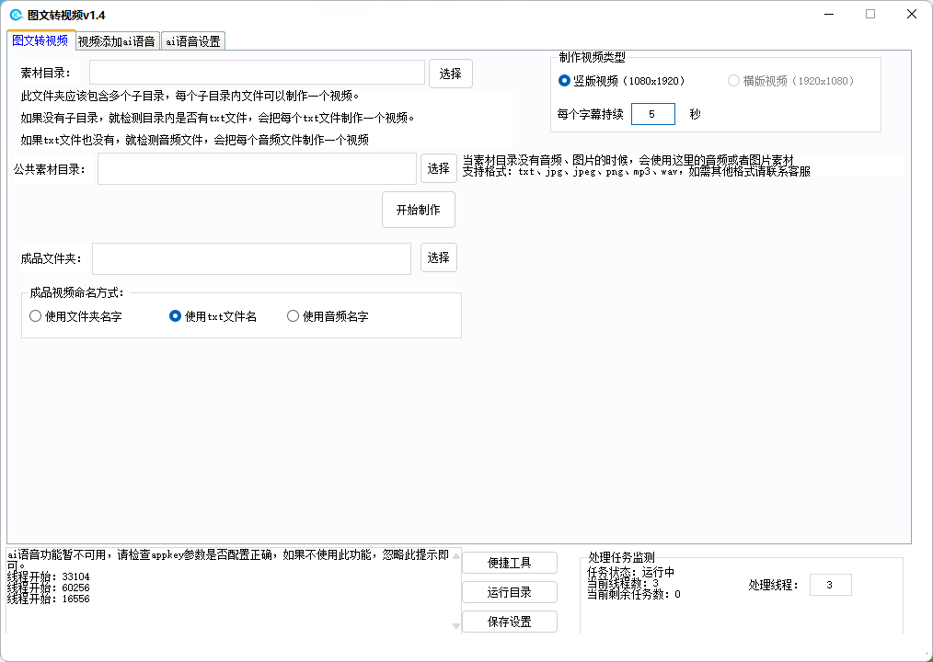This screenshot has width=933, height=662.
Task: Open the ai语音设置 tab
Action: [x=192, y=41]
